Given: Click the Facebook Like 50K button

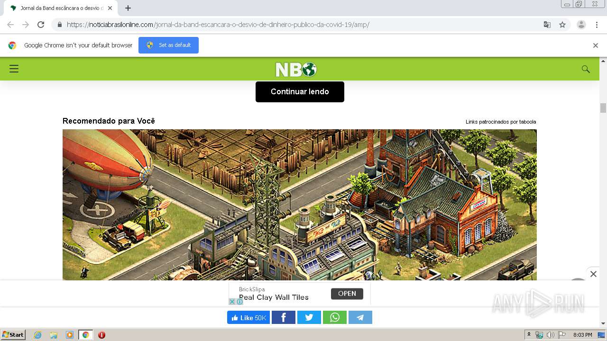Looking at the screenshot, I should 248,317.
